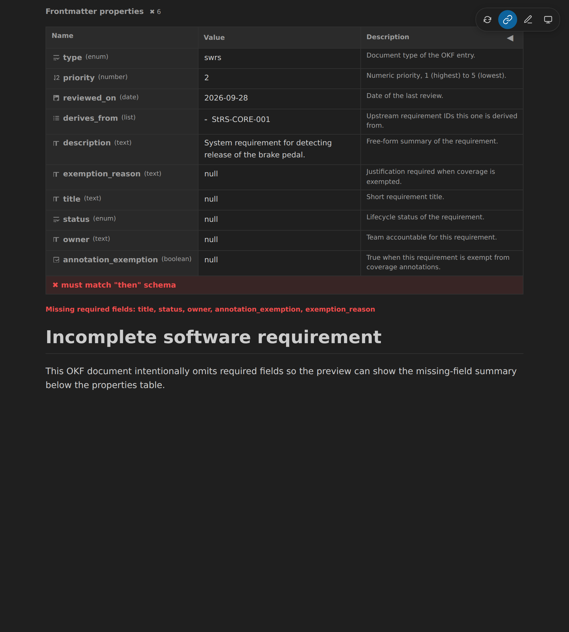The height and width of the screenshot is (632, 569).
Task: Click the OKF document body paragraph
Action: point(281,378)
